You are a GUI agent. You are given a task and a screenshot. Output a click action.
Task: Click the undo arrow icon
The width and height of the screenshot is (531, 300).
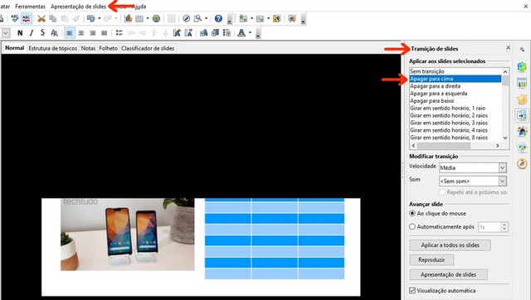tap(90, 18)
